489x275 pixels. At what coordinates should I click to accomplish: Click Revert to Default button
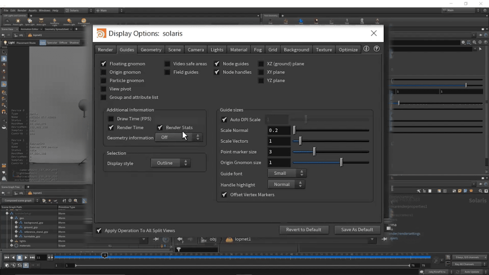pyautogui.click(x=304, y=230)
